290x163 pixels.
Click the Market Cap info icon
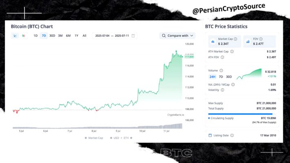pyautogui.click(x=235, y=39)
